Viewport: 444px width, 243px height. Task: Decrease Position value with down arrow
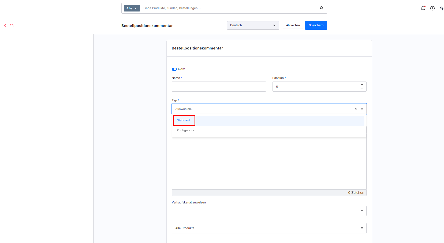(x=362, y=89)
